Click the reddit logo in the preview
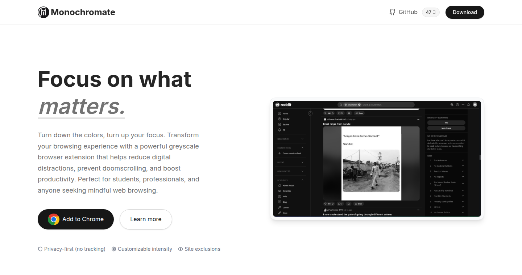522x275 pixels. click(283, 105)
